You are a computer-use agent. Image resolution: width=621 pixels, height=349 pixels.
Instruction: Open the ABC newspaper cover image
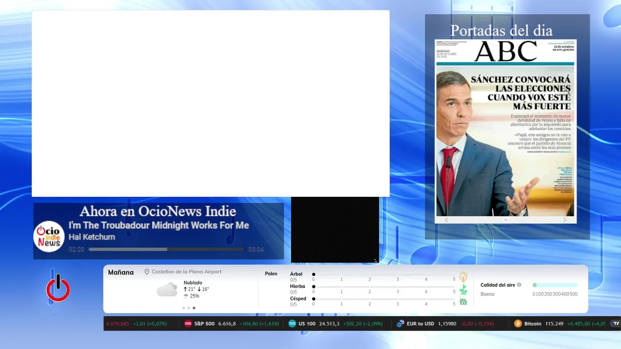[x=506, y=128]
